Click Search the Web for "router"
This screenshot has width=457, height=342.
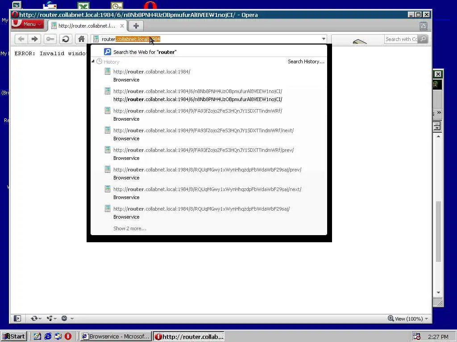click(x=209, y=52)
